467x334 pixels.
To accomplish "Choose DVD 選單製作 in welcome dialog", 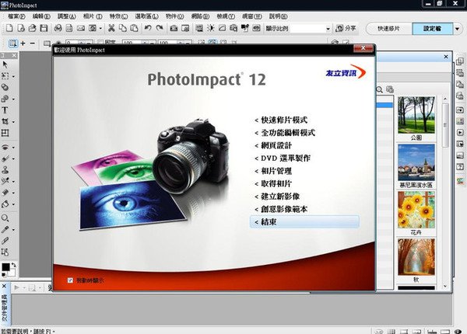I will (283, 158).
